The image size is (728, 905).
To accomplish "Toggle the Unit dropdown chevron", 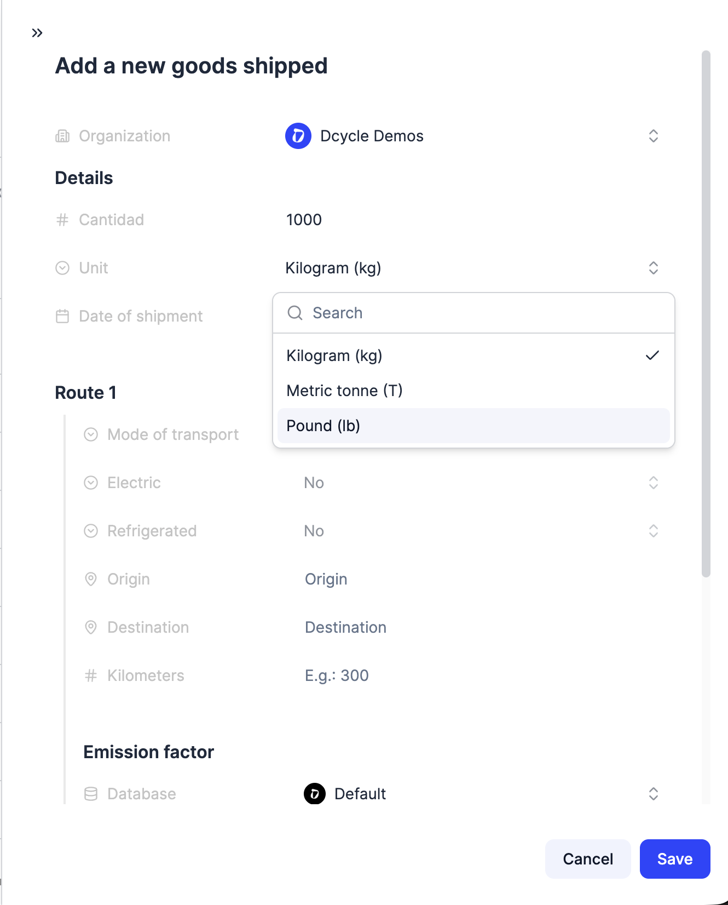I will pyautogui.click(x=654, y=268).
